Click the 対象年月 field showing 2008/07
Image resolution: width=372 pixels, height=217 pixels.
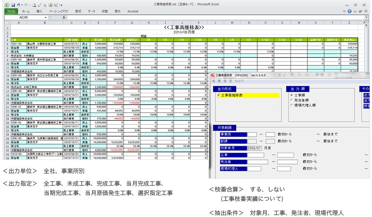(x=255, y=148)
